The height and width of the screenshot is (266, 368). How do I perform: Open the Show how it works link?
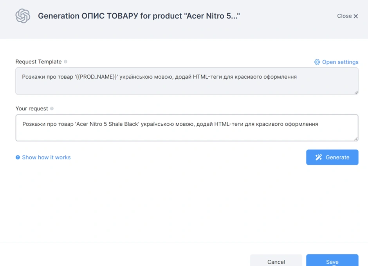46,157
